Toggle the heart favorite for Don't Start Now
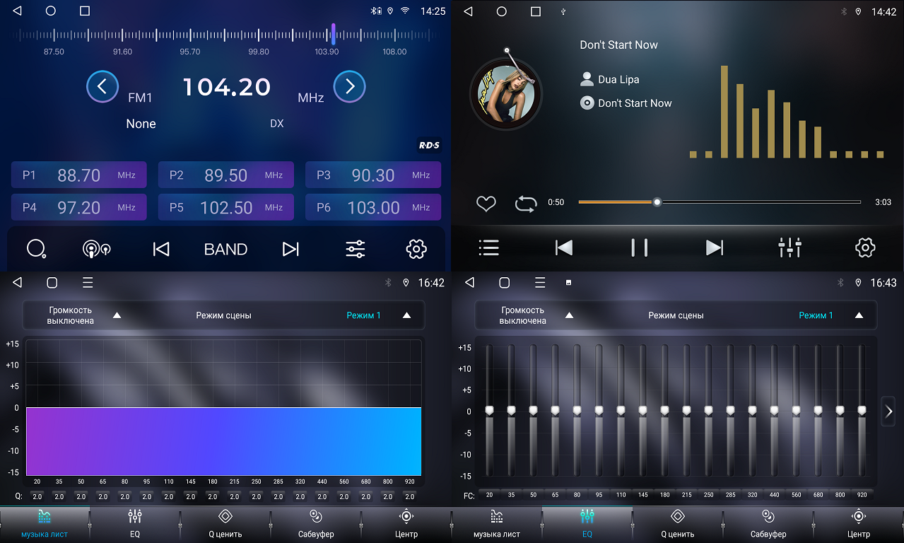Viewport: 904px width, 543px height. (x=486, y=204)
